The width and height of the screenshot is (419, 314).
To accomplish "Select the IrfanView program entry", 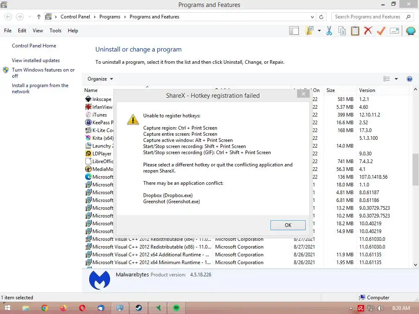I will (x=99, y=107).
